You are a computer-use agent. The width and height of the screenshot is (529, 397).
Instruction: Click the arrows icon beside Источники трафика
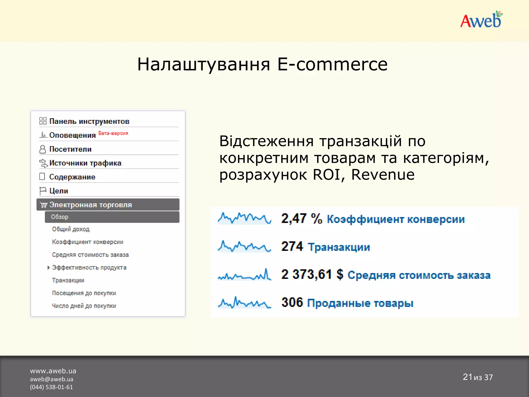click(x=43, y=163)
